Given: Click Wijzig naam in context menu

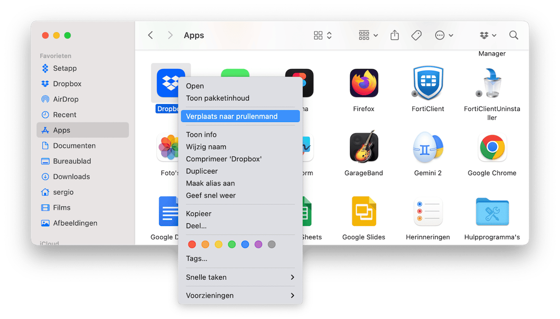Looking at the screenshot, I should coord(206,147).
